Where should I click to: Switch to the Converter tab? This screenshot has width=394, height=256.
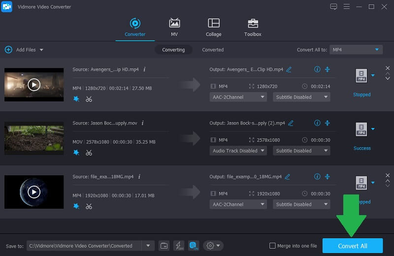(x=135, y=28)
